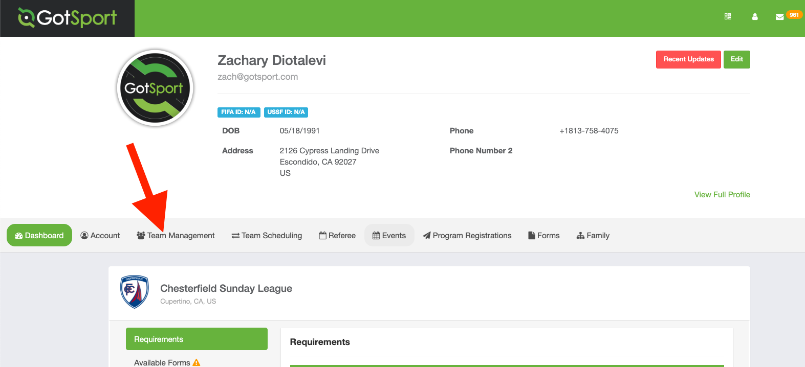This screenshot has height=367, width=805.
Task: Select Requirements in the side menu
Action: (197, 339)
